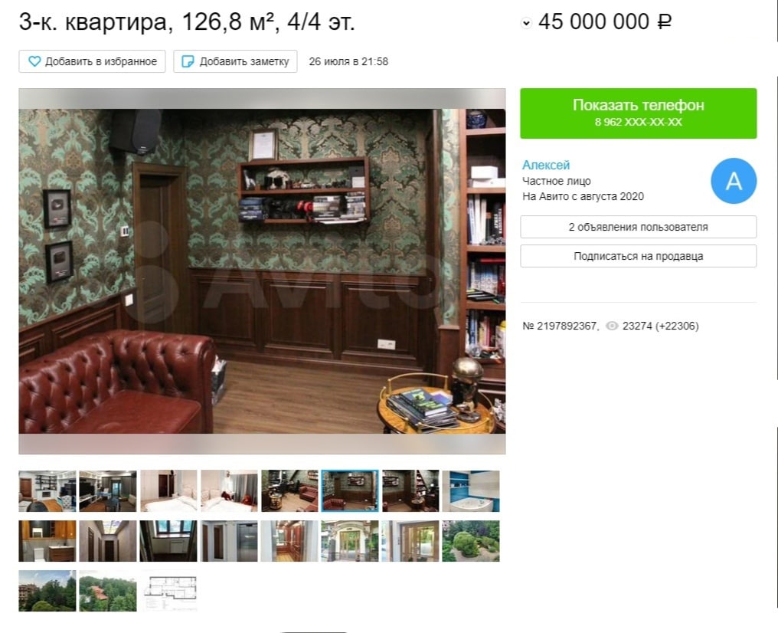
Task: Open the seller name link Алексей
Action: pos(546,166)
